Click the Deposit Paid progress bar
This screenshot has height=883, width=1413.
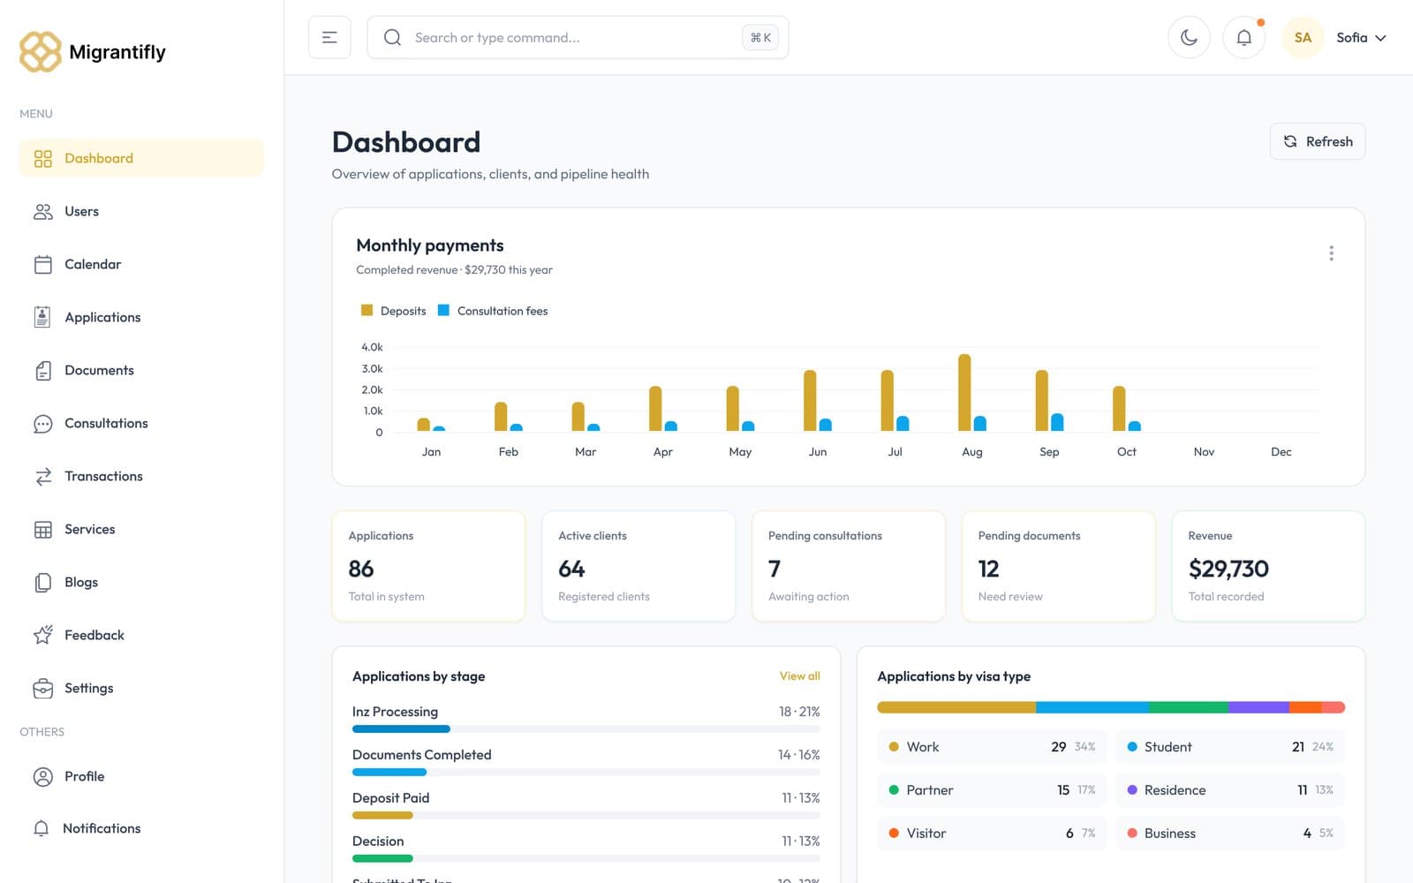(586, 815)
